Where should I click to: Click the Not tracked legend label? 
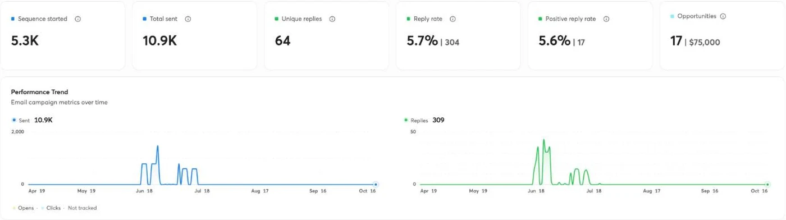pos(82,208)
